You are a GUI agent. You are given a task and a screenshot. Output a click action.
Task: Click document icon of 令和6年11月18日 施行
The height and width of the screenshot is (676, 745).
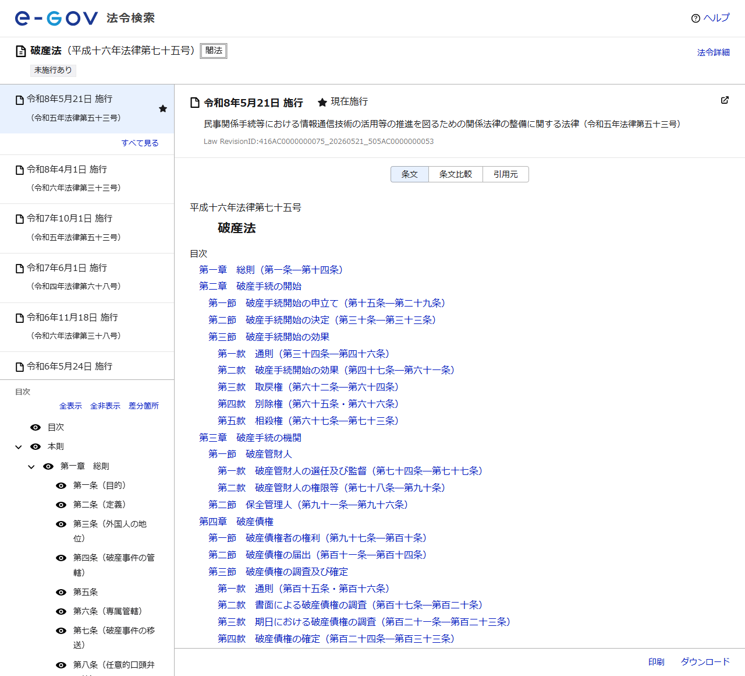(20, 318)
